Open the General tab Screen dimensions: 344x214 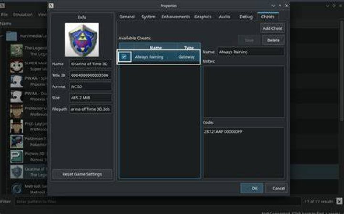tap(127, 17)
